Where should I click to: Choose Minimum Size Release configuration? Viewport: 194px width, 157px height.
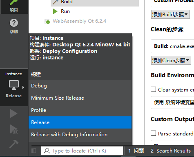80,98
